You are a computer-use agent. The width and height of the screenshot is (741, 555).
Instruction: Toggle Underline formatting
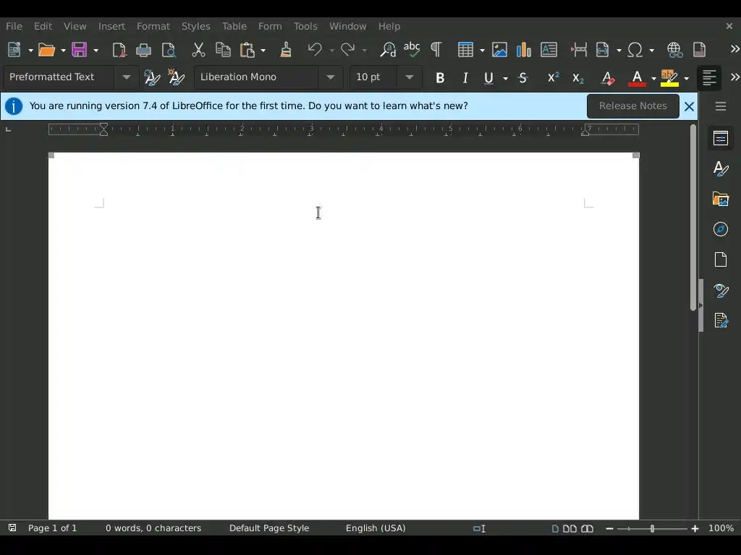pos(488,78)
